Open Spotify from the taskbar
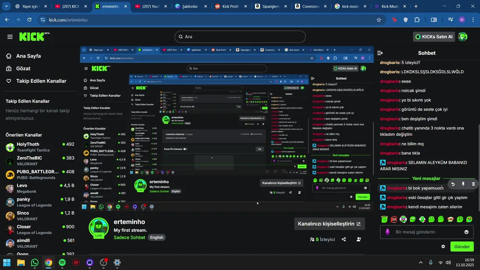Image resolution: width=480 pixels, height=270 pixels. pos(62,262)
